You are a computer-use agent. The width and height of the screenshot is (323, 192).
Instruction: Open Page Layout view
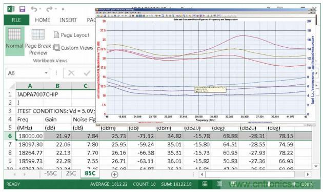pos(72,35)
